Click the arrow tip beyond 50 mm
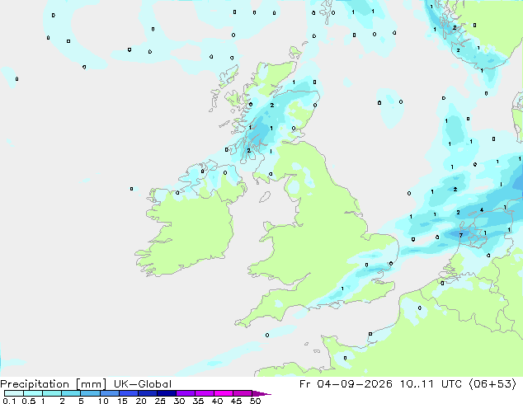 point(261,393)
